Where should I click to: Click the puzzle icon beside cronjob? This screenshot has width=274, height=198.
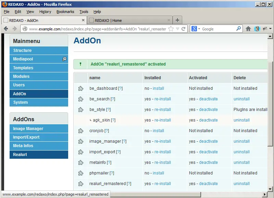click(81, 131)
